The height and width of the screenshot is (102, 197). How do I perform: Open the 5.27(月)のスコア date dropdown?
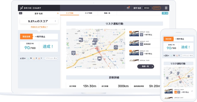(x=39, y=21)
